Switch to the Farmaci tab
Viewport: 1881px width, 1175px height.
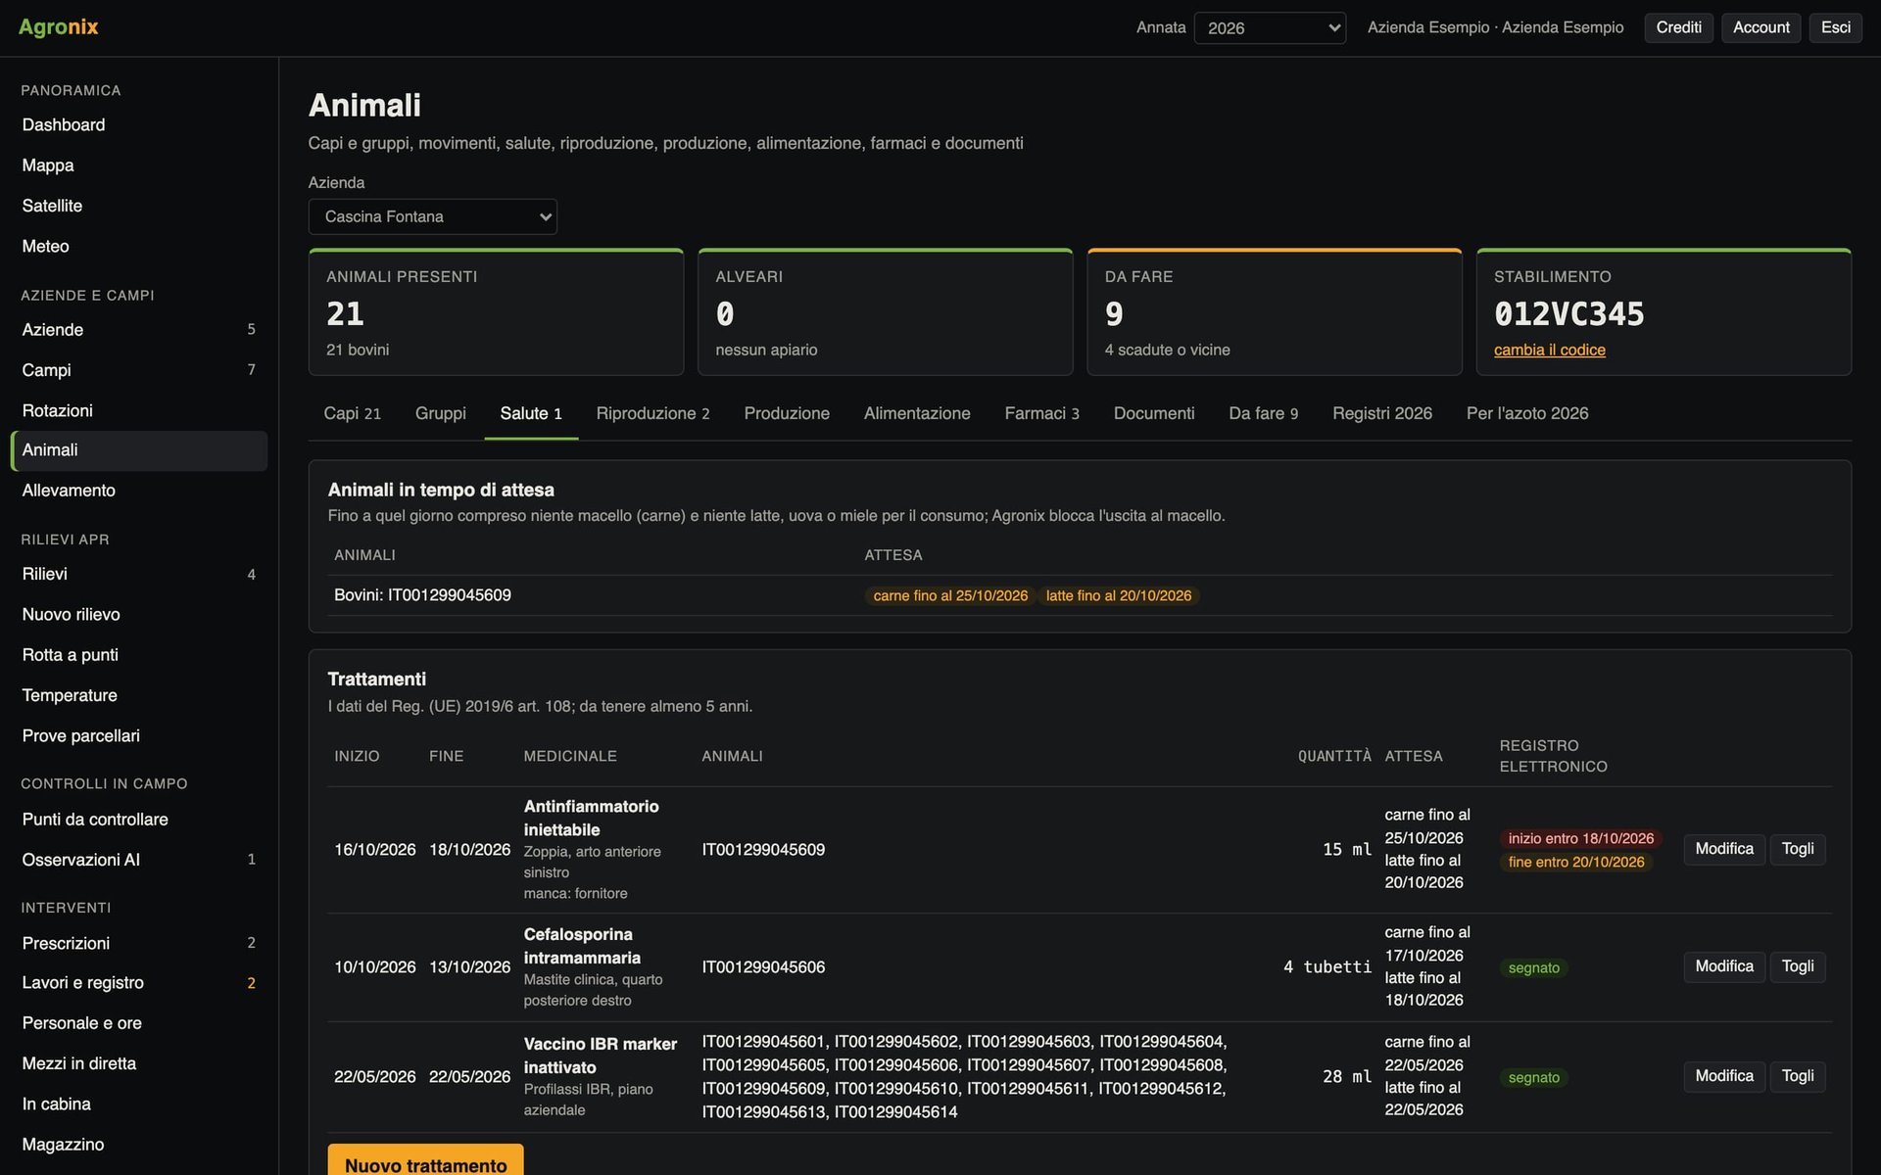[x=1041, y=413]
